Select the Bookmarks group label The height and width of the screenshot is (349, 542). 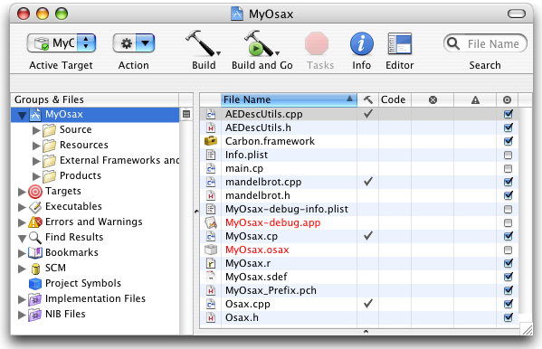[x=71, y=252]
